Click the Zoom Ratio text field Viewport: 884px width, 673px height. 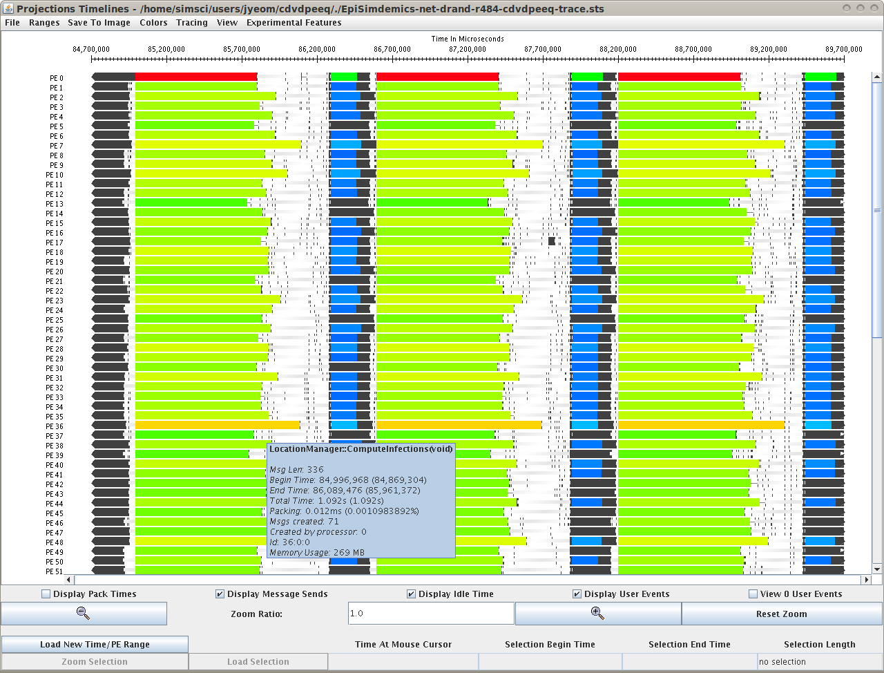(x=431, y=614)
